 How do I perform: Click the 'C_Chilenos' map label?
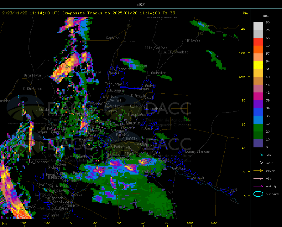(33, 89)
